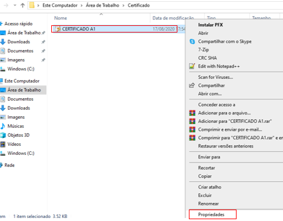The image size is (283, 221).
Task: Click the Acesso rápido star icon
Action: (x=1, y=23)
